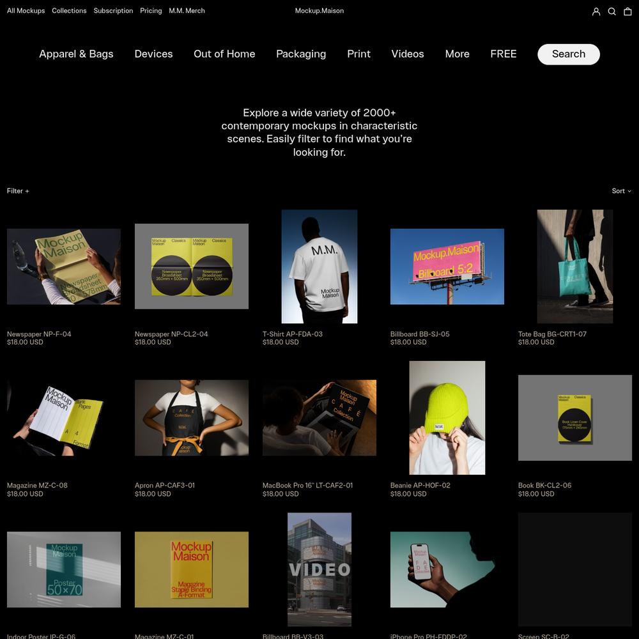Open the Billboard BB-SJ-05 pink billboard thumbnail

tap(447, 266)
